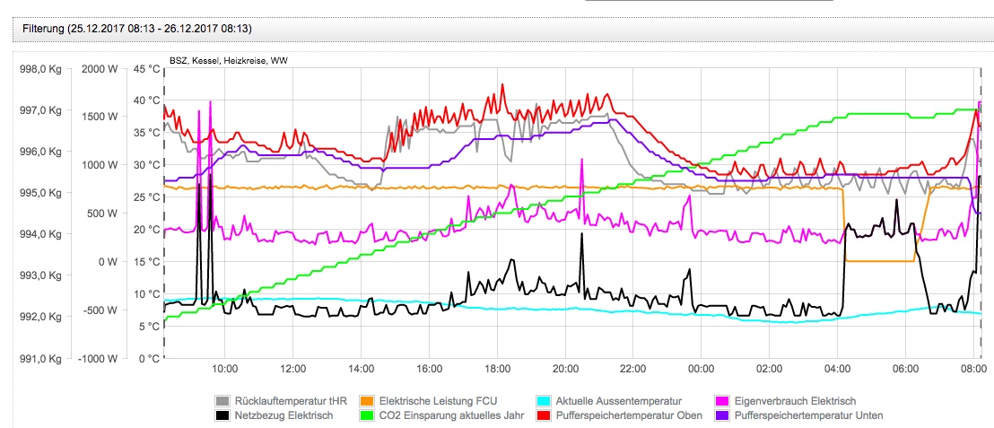The height and width of the screenshot is (428, 994).
Task: Click the gray Rücklauftemperatur tHR legend swatch
Action: 222,401
